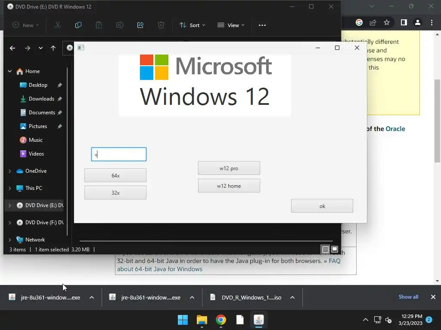Bookmark this page with the star icon
The height and width of the screenshot is (330, 441).
coord(387,22)
